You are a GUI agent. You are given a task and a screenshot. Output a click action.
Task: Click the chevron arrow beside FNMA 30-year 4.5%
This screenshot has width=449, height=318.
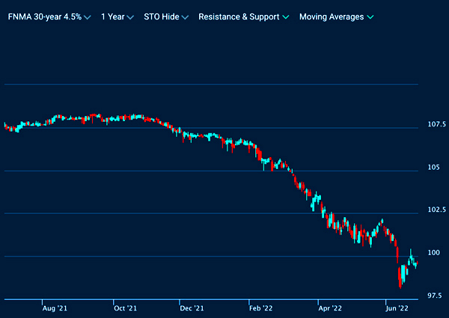[x=88, y=17]
